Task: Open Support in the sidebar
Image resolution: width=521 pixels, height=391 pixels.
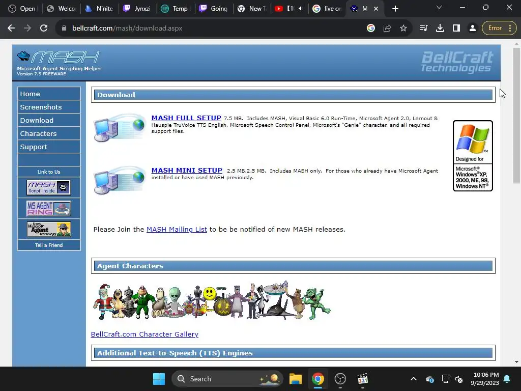Action: click(x=49, y=147)
